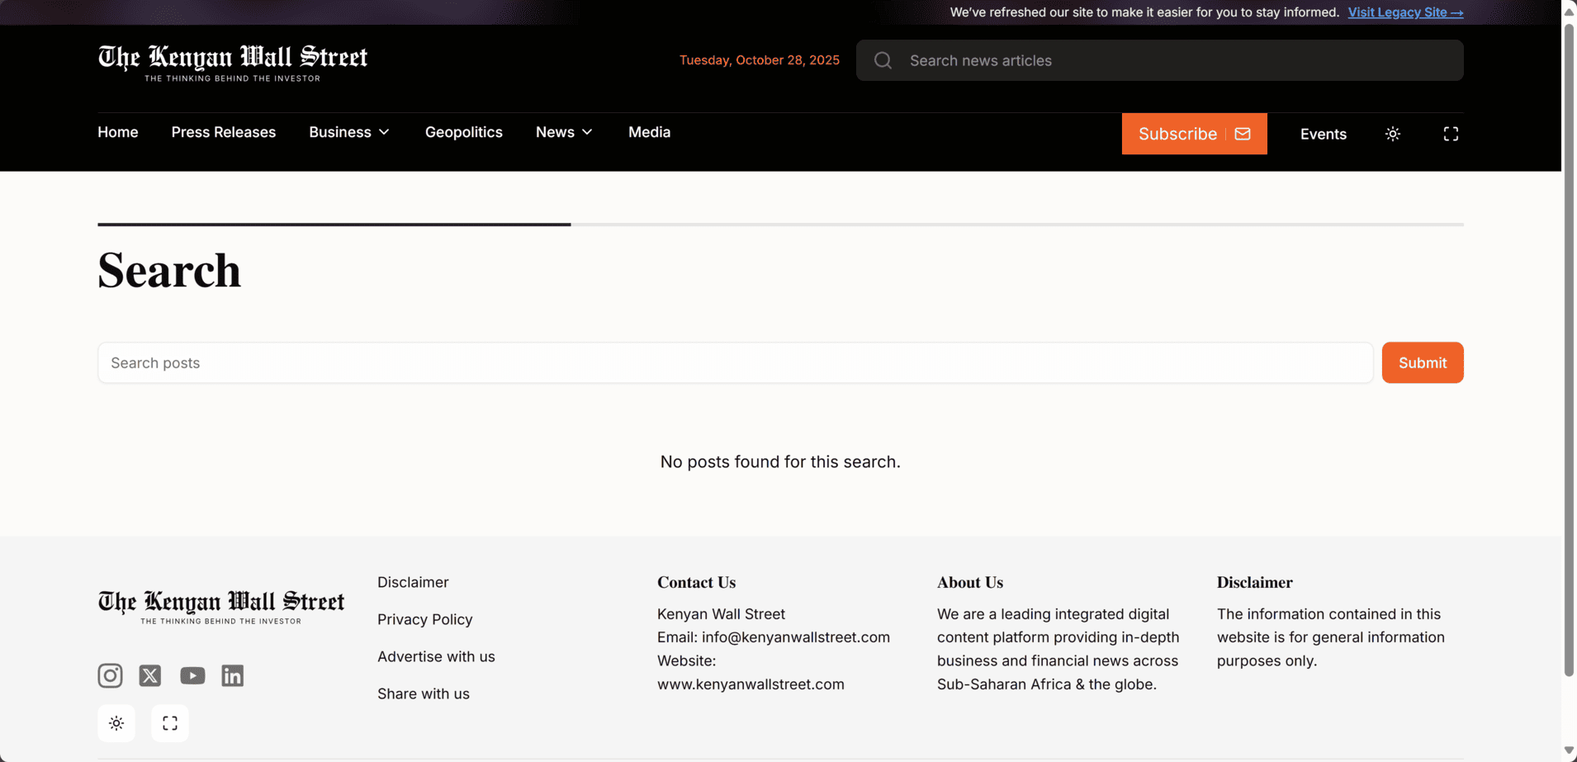Expand the News dropdown menu
Screen dimensions: 1577x762
tap(564, 132)
